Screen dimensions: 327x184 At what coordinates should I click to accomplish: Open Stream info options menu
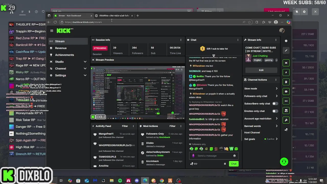[x=276, y=40]
